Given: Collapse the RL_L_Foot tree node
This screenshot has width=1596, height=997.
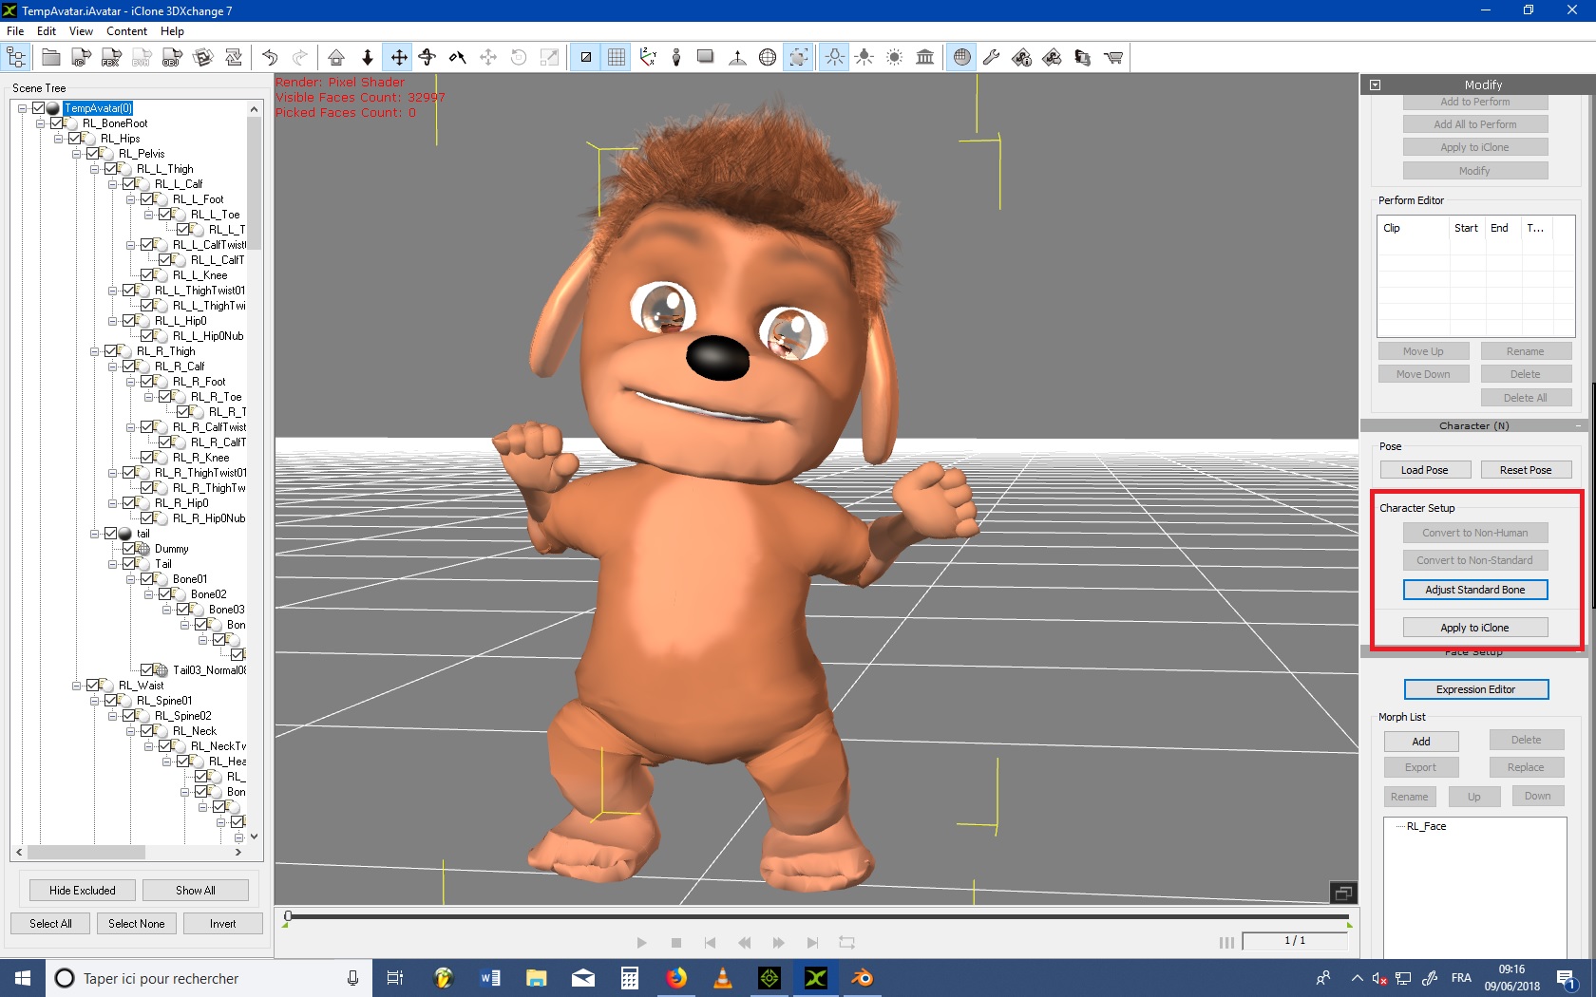Looking at the screenshot, I should 131,199.
